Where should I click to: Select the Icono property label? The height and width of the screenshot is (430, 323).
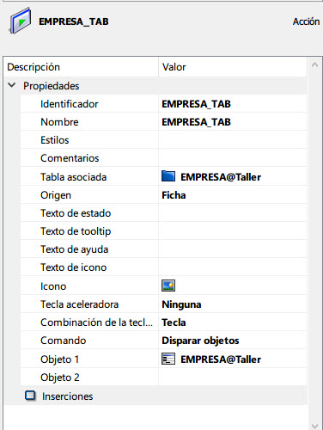53,286
